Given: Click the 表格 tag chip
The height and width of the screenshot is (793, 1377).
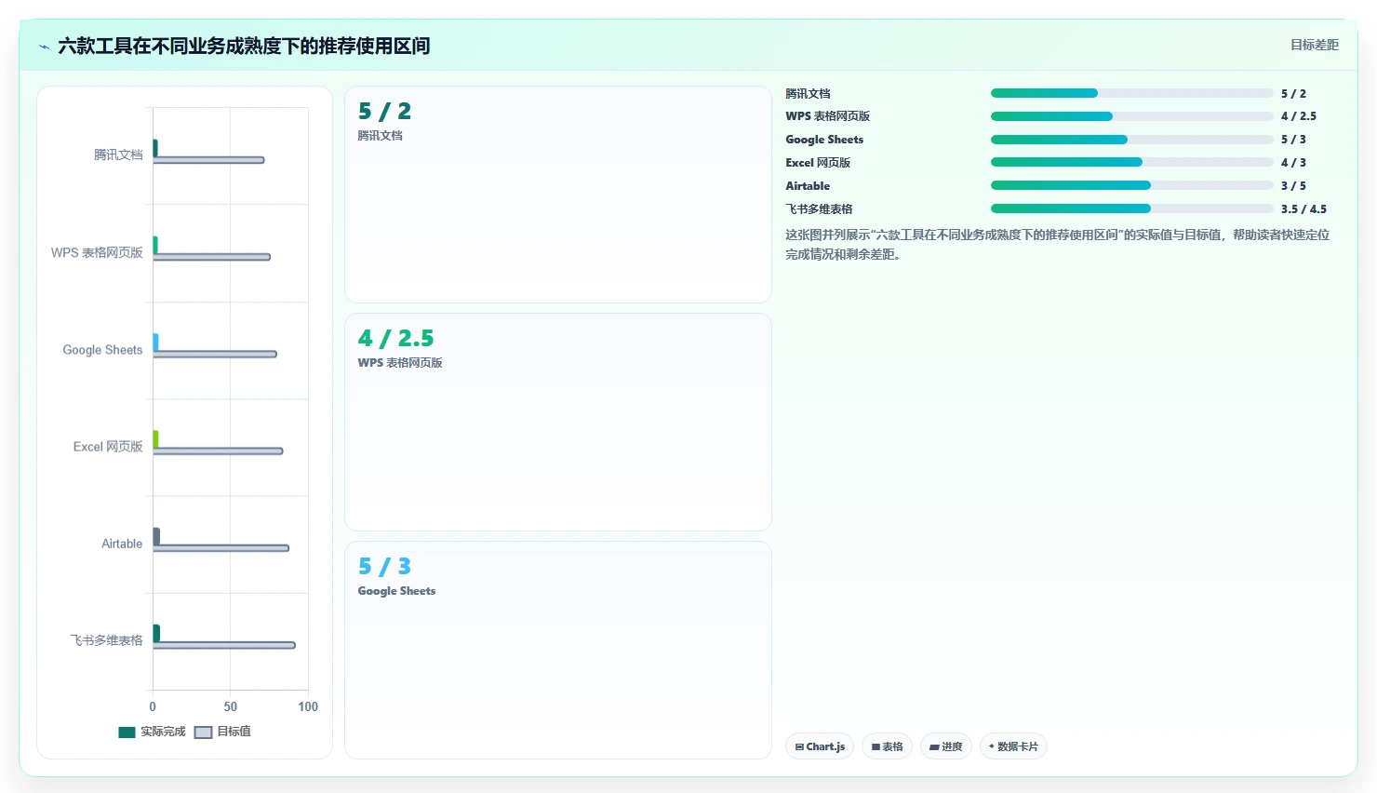Looking at the screenshot, I should 887,746.
